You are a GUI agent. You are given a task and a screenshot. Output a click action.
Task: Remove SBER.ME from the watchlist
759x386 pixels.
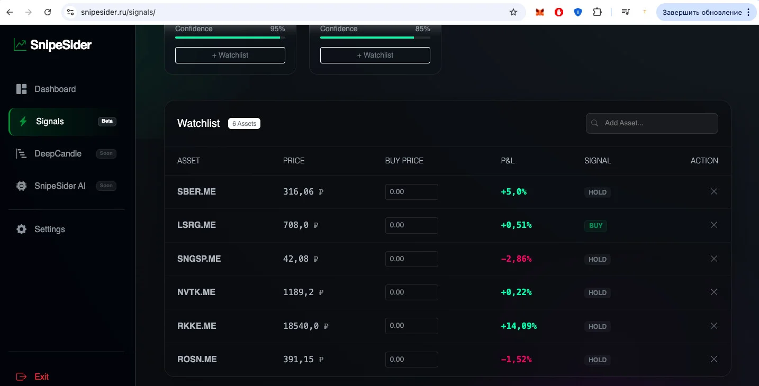tap(714, 191)
